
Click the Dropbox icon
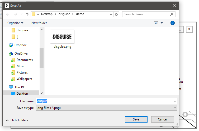click(x=11, y=45)
